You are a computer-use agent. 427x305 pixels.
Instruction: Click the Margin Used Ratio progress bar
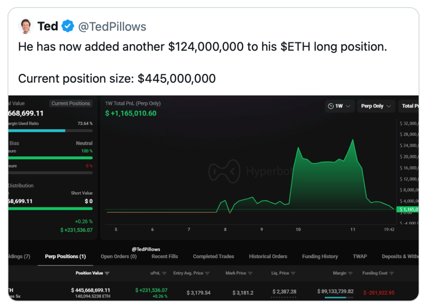tap(50, 131)
